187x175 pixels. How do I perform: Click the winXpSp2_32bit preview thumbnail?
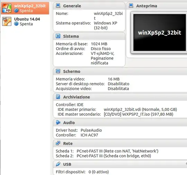(159, 32)
